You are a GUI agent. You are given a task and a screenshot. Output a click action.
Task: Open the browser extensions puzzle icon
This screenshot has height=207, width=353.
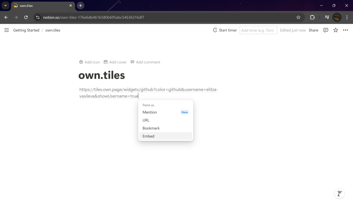[x=312, y=17]
